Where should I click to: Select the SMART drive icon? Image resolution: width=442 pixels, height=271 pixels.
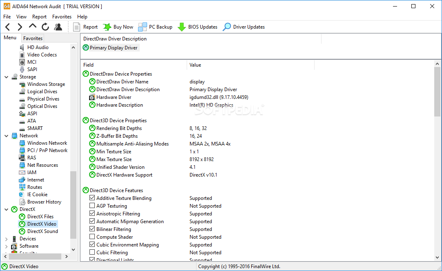22,128
